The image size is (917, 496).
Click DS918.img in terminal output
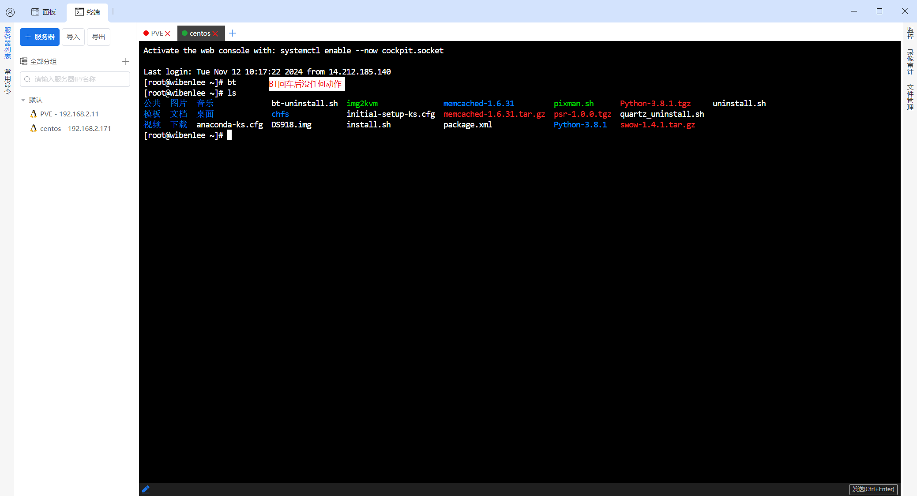click(x=291, y=125)
